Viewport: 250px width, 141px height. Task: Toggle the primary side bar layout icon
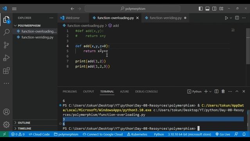[200, 9]
